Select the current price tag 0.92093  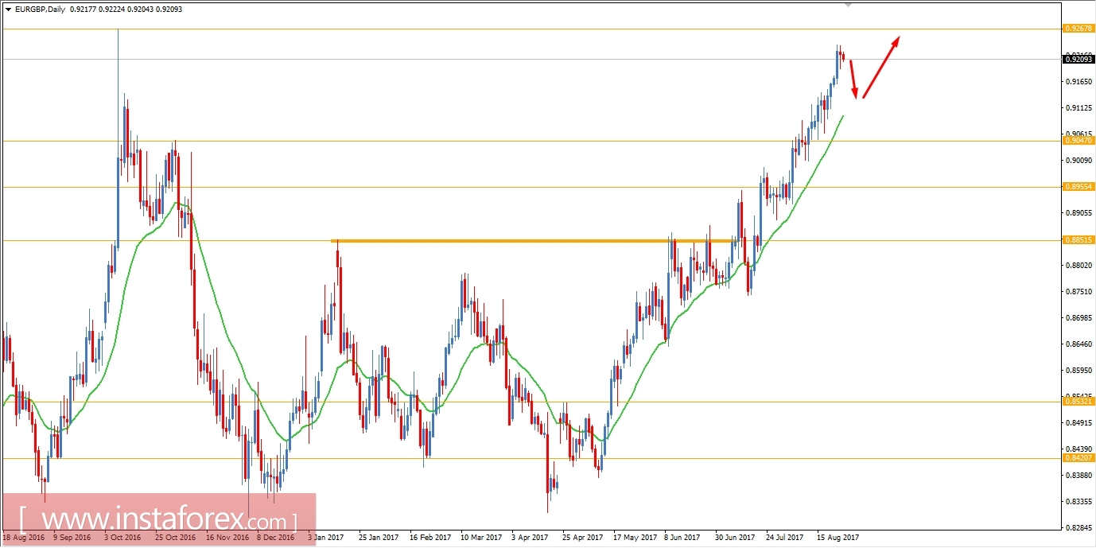coord(1078,58)
